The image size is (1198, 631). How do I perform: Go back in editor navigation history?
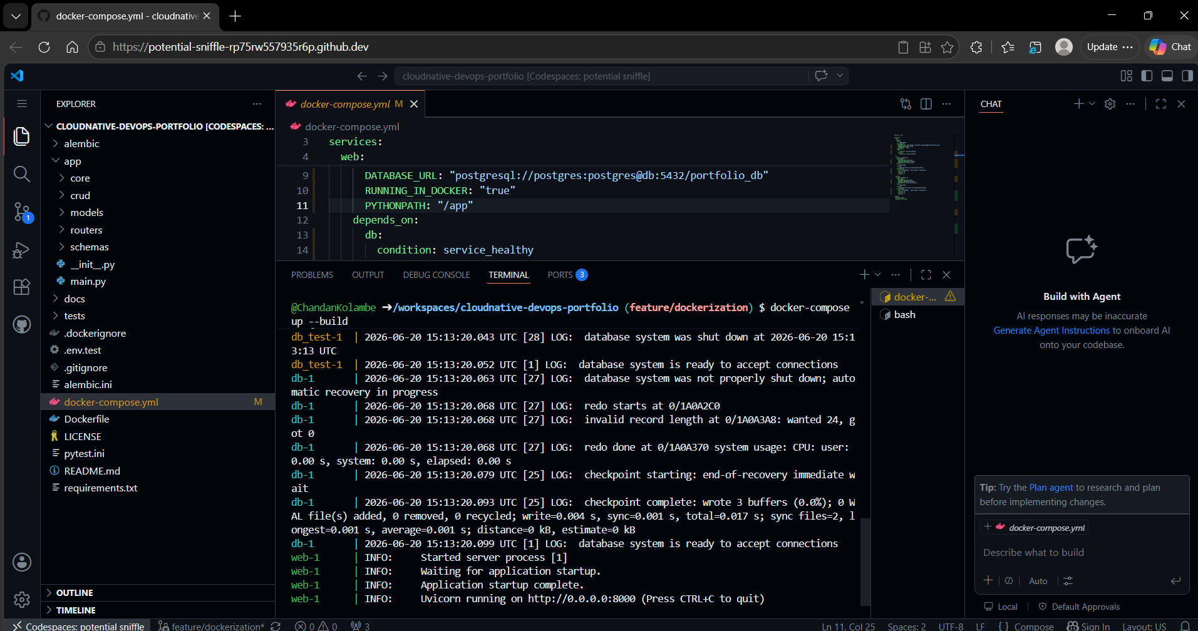362,76
